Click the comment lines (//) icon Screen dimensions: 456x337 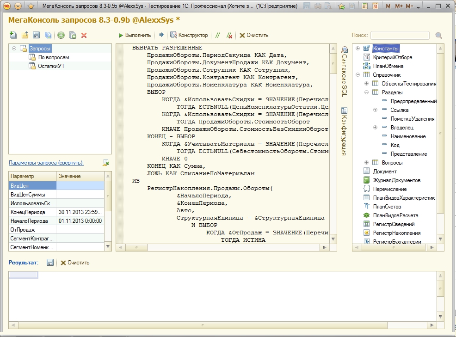pos(217,35)
